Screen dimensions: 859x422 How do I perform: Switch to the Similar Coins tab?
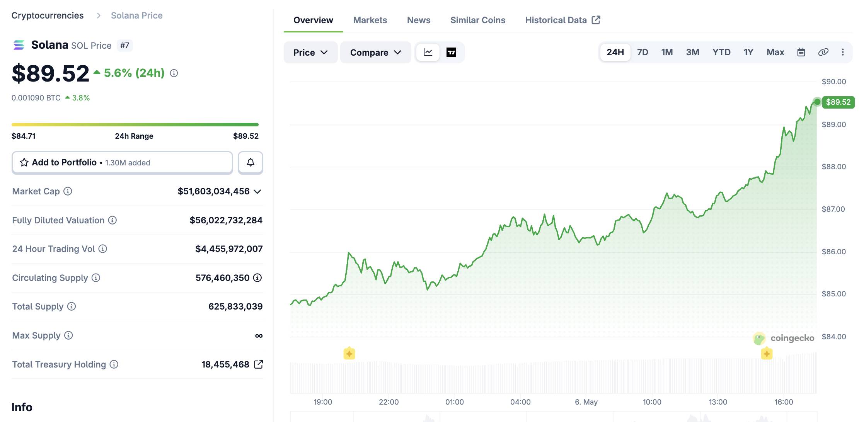coord(478,20)
